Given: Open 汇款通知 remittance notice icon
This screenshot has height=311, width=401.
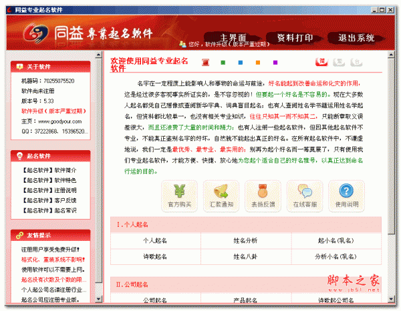Looking at the screenshot, I should pos(221,196).
